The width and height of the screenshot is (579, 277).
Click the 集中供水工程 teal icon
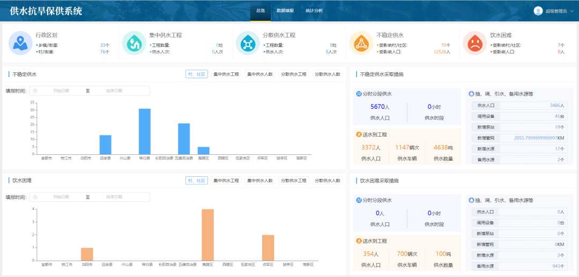tap(134, 43)
